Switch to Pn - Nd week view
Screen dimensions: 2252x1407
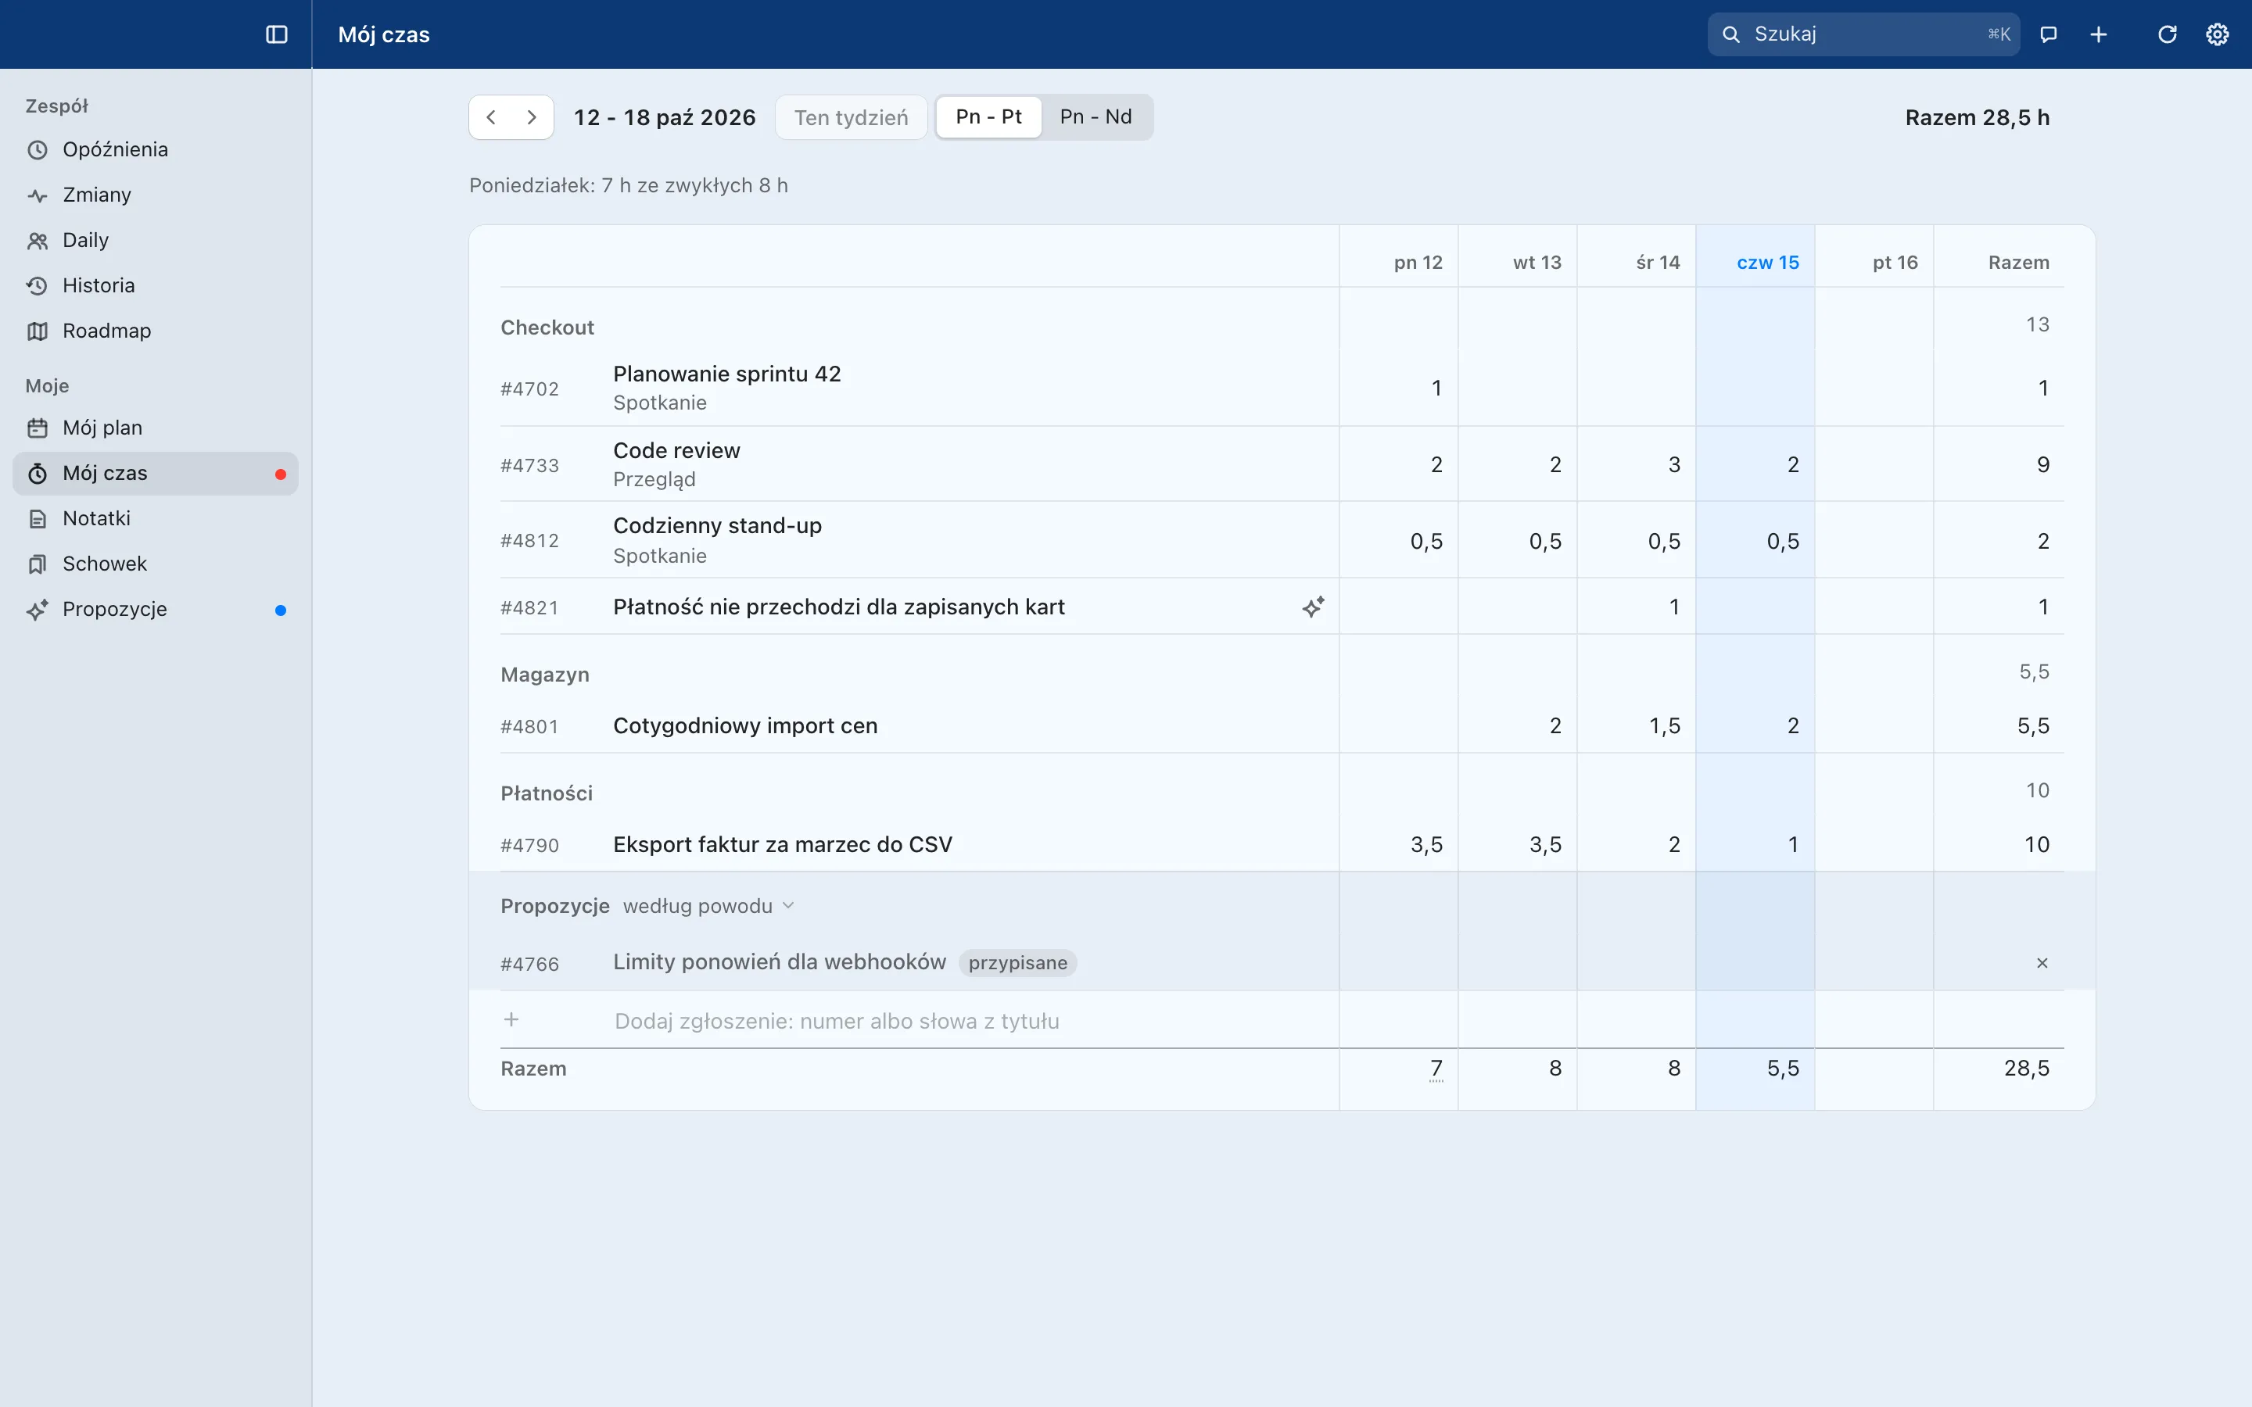pyautogui.click(x=1096, y=117)
